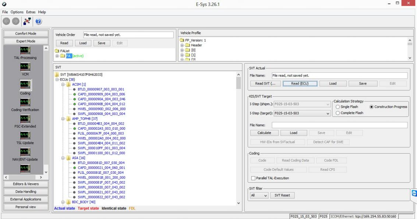The height and width of the screenshot is (219, 417).
Task: Open the FSC-Extended module icon
Action: pos(25,119)
